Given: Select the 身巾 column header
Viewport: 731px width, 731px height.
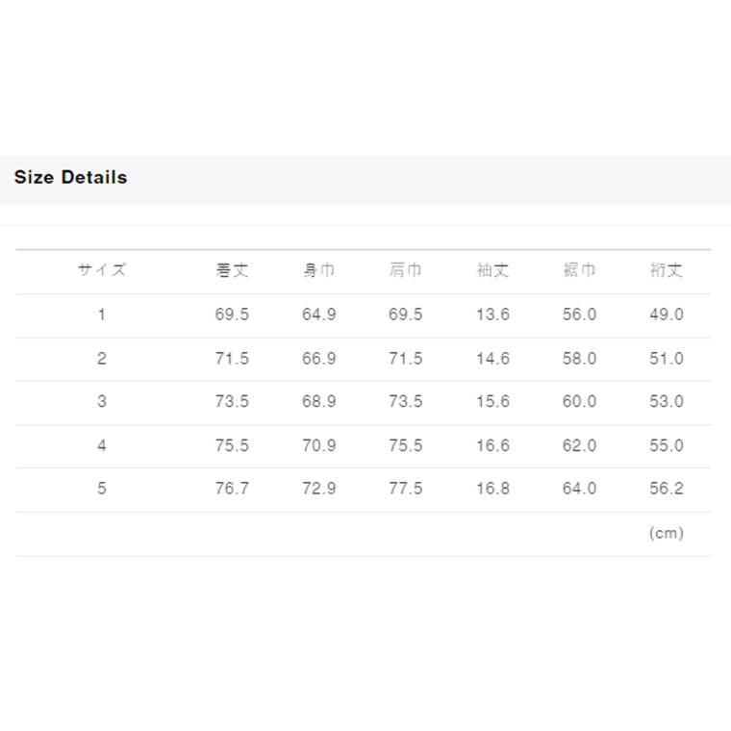Looking at the screenshot, I should point(318,270).
